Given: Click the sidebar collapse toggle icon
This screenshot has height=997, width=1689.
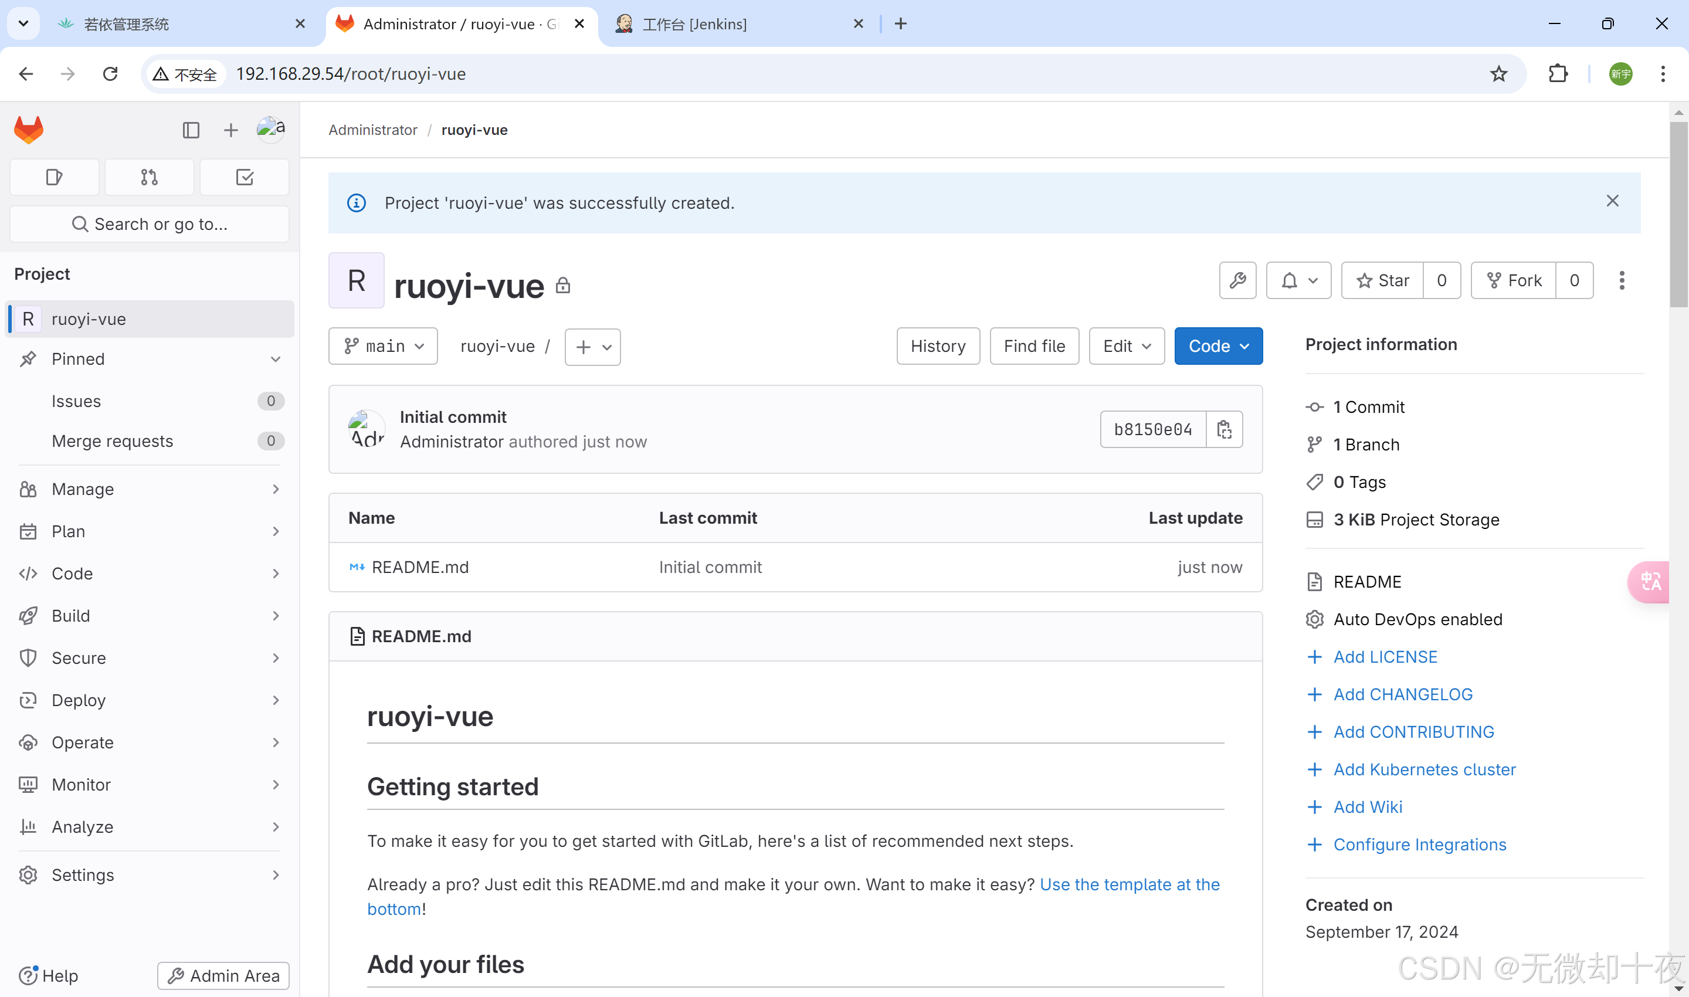Looking at the screenshot, I should pos(191,130).
